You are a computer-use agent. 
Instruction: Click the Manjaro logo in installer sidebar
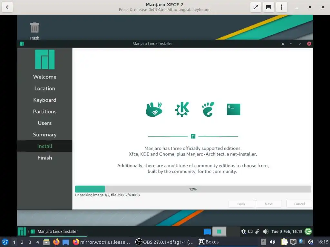[x=44, y=59]
